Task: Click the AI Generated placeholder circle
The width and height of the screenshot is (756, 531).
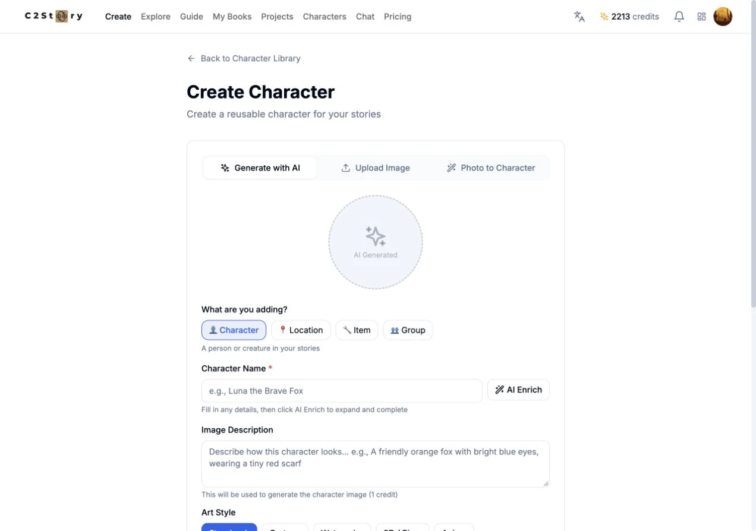Action: pos(376,242)
